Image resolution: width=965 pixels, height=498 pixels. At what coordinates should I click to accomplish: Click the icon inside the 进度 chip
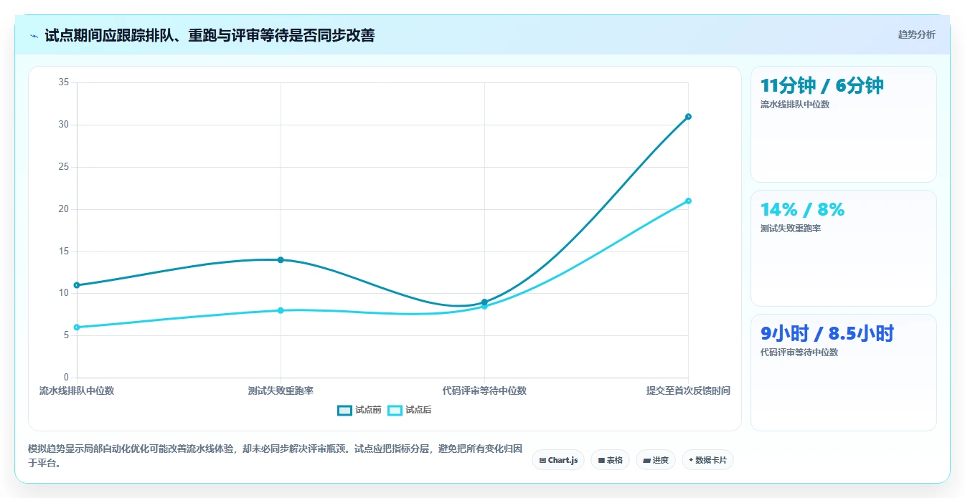click(646, 460)
